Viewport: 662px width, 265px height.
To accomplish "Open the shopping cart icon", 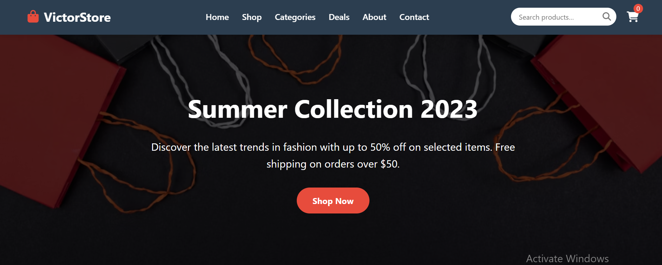I will [x=632, y=17].
